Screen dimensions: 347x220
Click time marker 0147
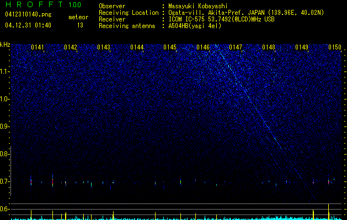click(236, 47)
